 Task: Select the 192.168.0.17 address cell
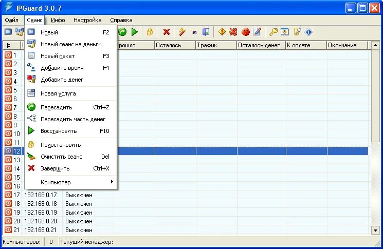pyautogui.click(x=41, y=195)
